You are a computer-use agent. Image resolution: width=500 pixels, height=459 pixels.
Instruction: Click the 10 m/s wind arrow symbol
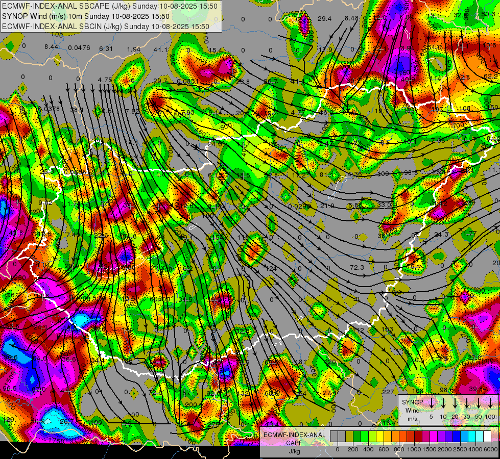(x=443, y=403)
